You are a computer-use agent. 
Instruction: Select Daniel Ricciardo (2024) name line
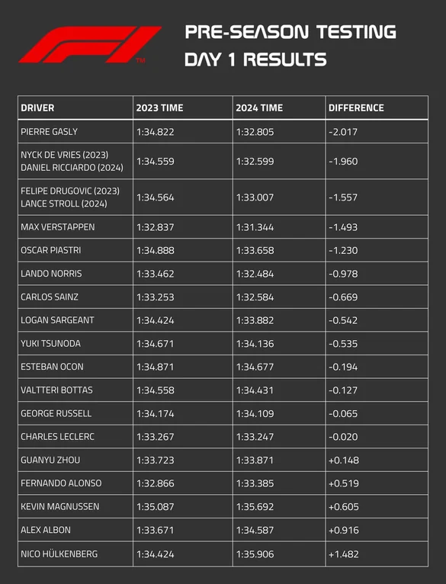pyautogui.click(x=72, y=168)
